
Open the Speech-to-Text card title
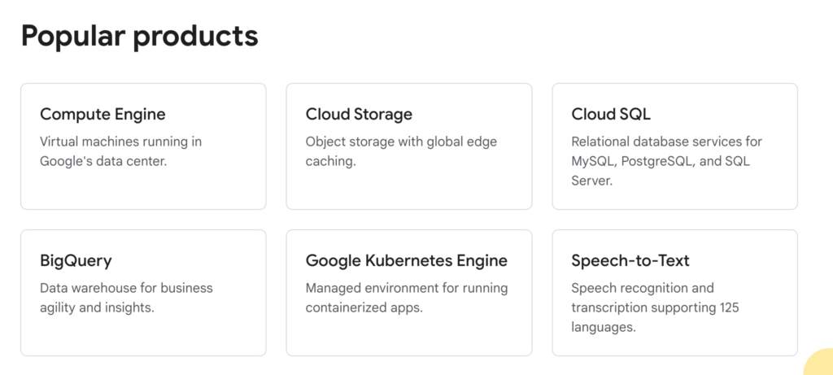click(x=630, y=260)
